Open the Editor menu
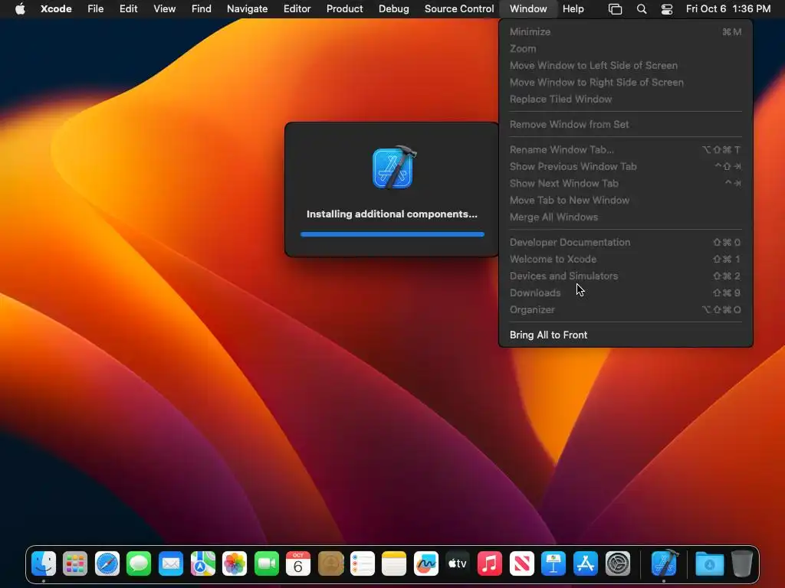Image resolution: width=785 pixels, height=588 pixels. [x=297, y=8]
